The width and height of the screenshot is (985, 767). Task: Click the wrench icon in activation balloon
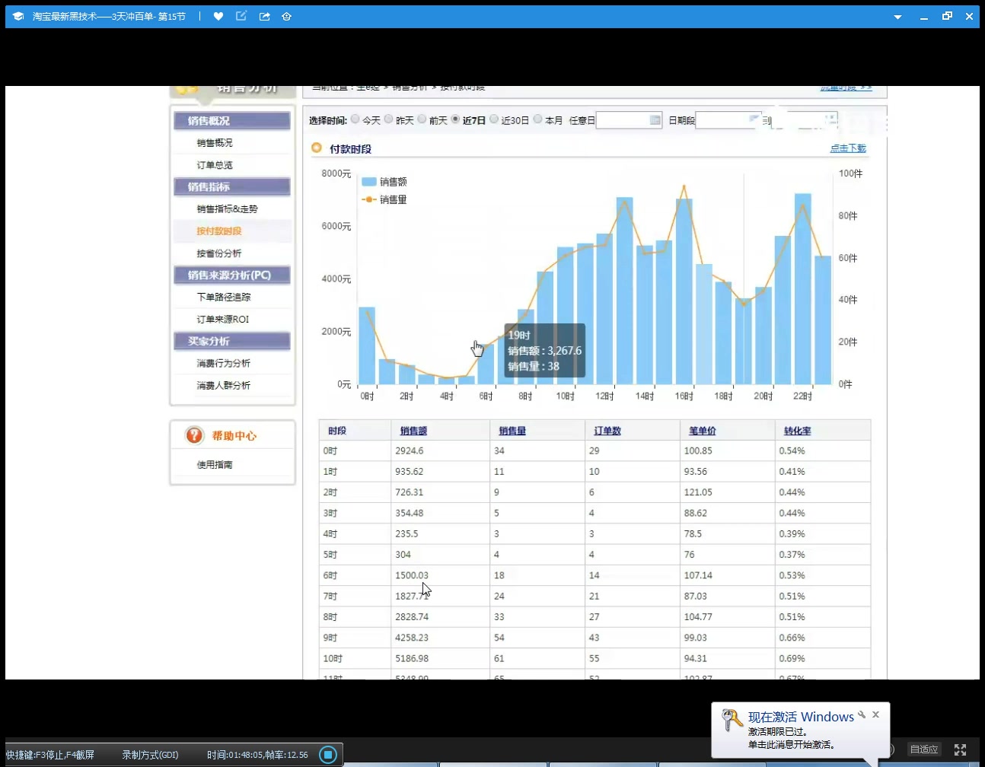862,714
